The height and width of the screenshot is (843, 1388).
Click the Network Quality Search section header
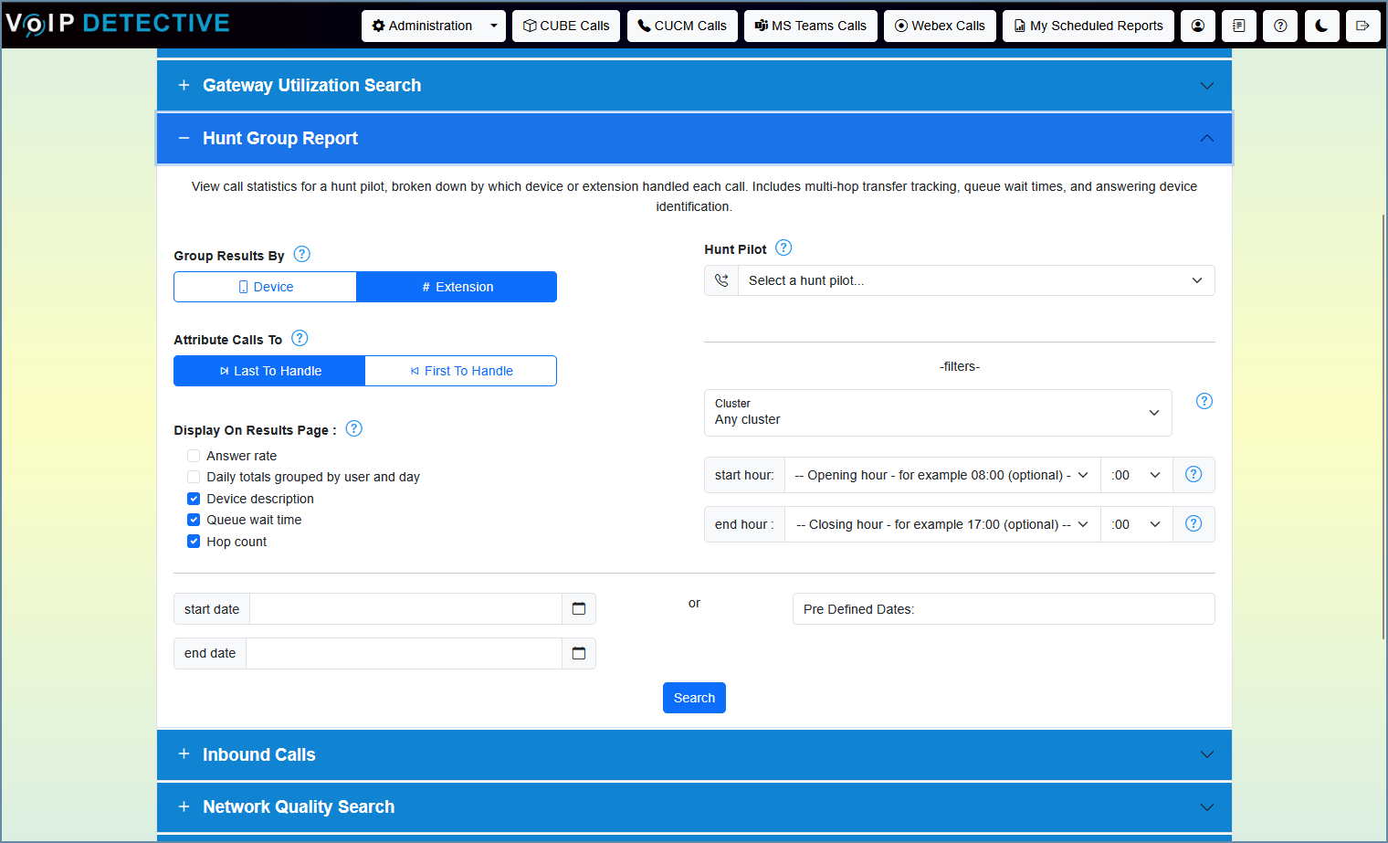pyautogui.click(x=694, y=807)
